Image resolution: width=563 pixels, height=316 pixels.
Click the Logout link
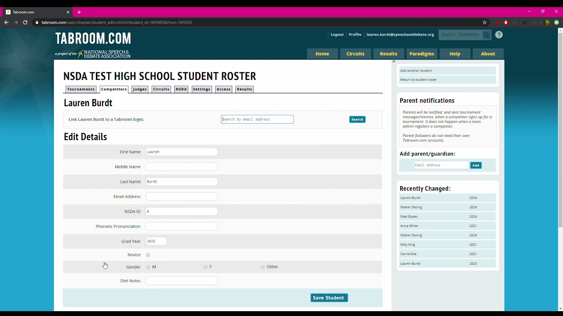click(337, 35)
